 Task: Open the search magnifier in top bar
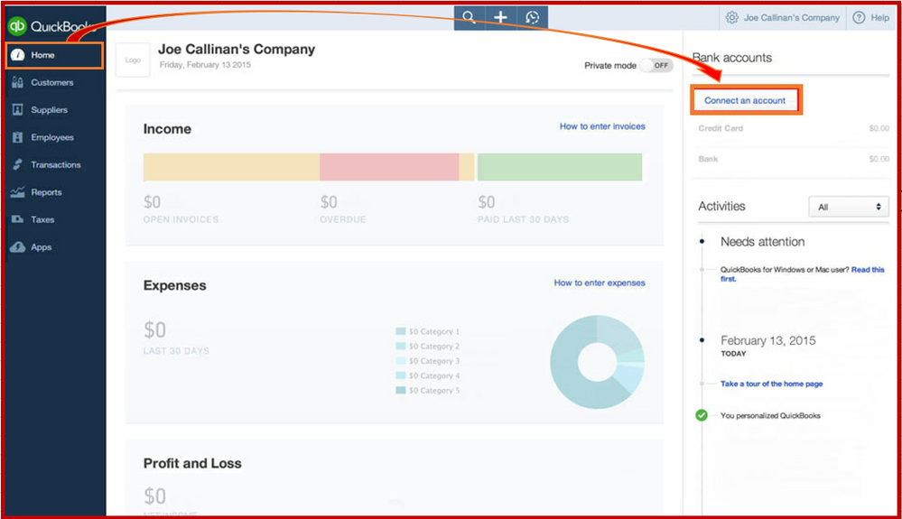469,17
